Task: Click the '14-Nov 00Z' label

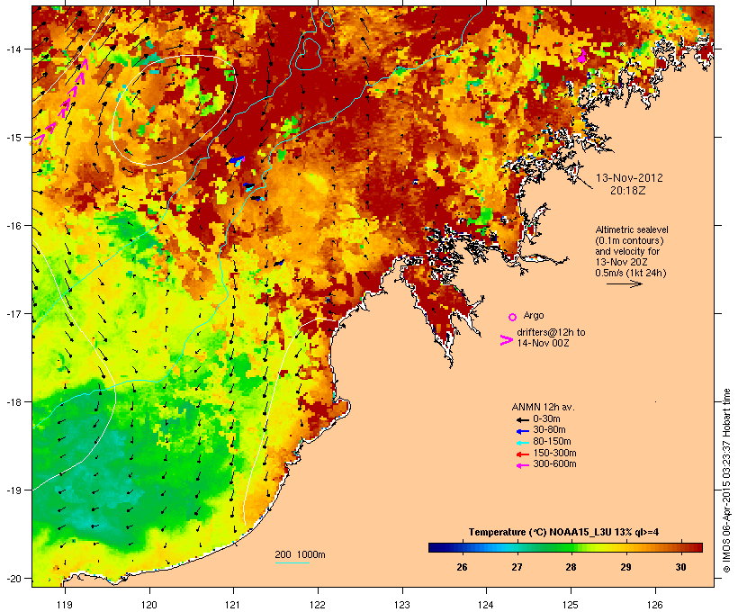Action: pyautogui.click(x=543, y=343)
